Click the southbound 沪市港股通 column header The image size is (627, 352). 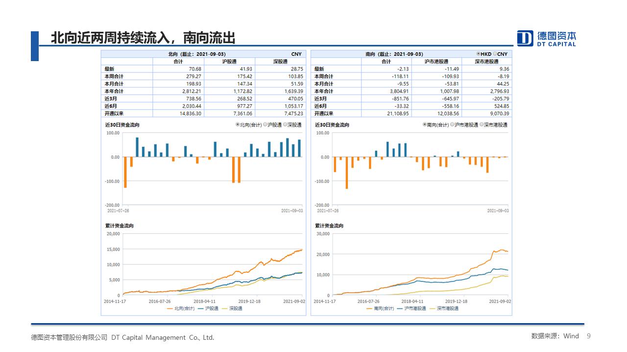436,62
